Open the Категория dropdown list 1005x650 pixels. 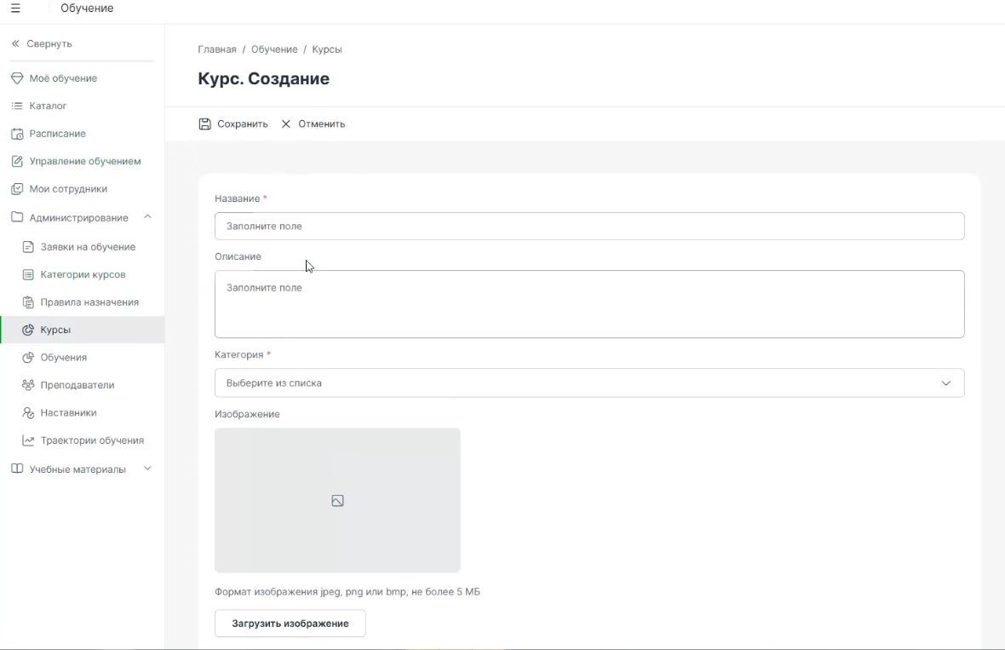click(589, 383)
